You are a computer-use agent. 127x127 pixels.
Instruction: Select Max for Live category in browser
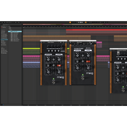[x=4, y=38]
